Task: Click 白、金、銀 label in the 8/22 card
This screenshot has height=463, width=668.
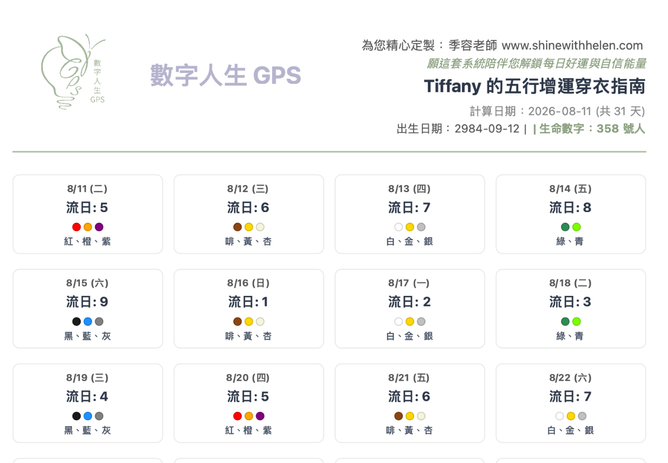Action: [570, 430]
